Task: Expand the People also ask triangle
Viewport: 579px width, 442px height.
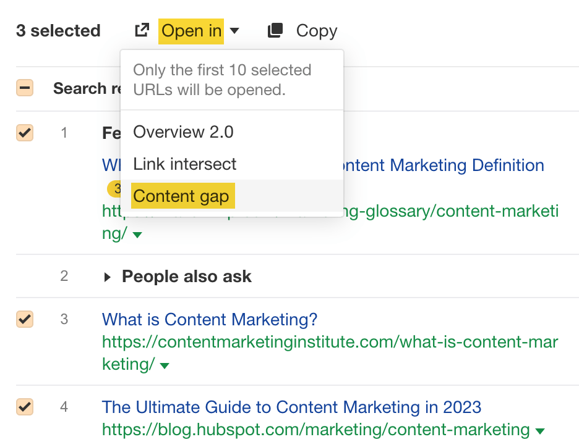Action: coord(108,277)
